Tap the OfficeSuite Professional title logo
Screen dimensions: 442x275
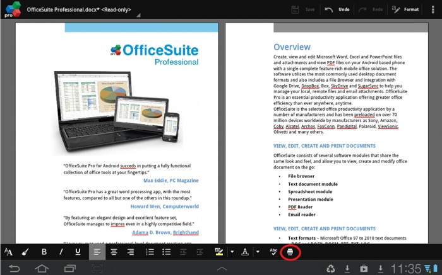(x=155, y=55)
